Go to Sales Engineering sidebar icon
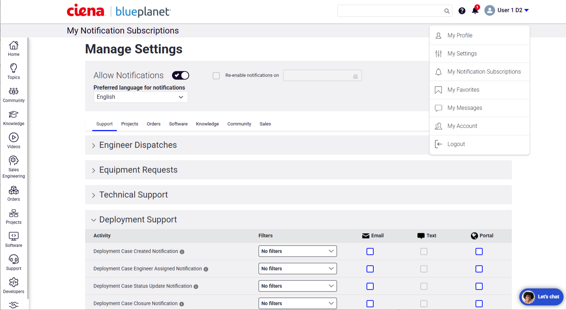566x310 pixels. point(14,161)
